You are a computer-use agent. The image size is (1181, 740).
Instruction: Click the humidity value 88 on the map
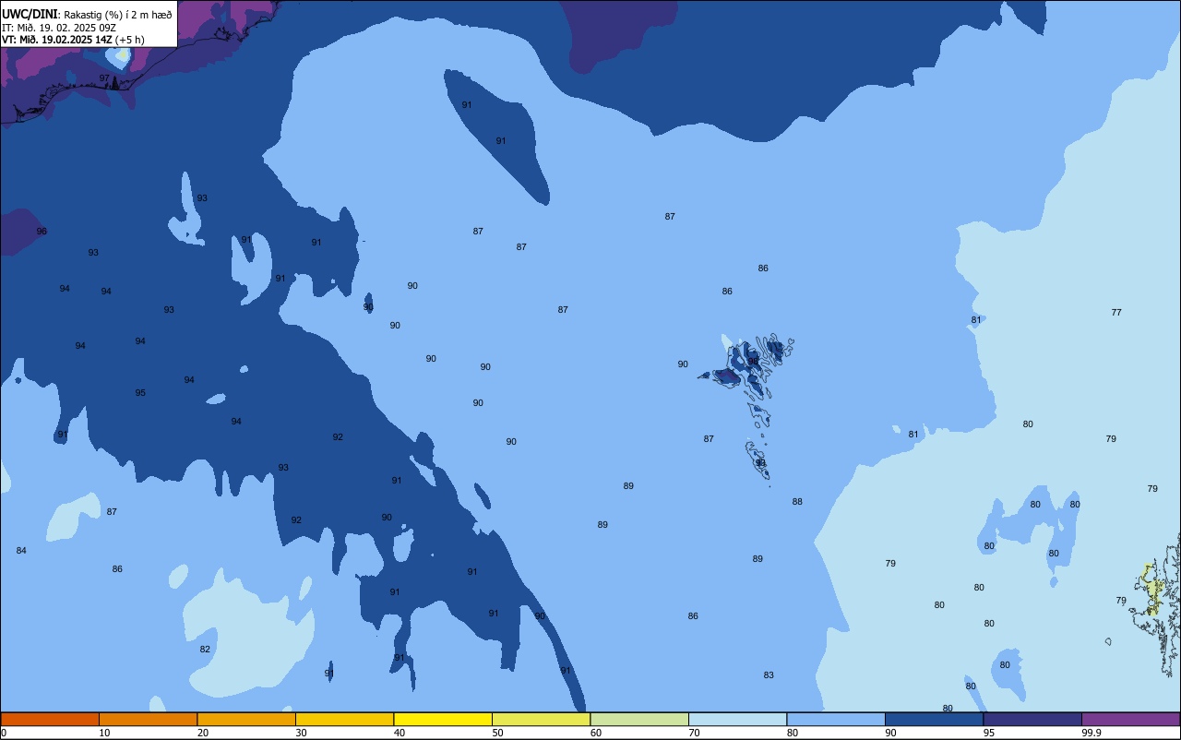(797, 502)
